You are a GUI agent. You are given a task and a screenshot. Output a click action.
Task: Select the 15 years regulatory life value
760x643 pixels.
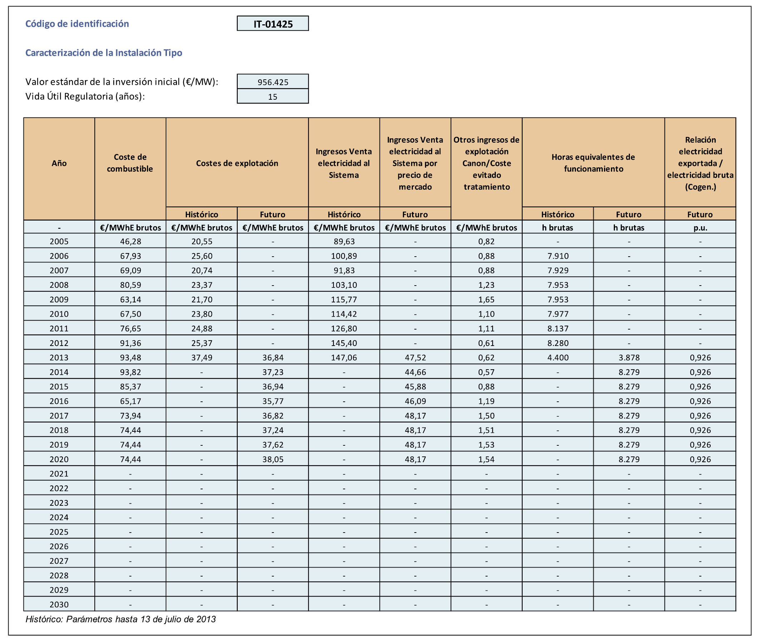click(273, 96)
